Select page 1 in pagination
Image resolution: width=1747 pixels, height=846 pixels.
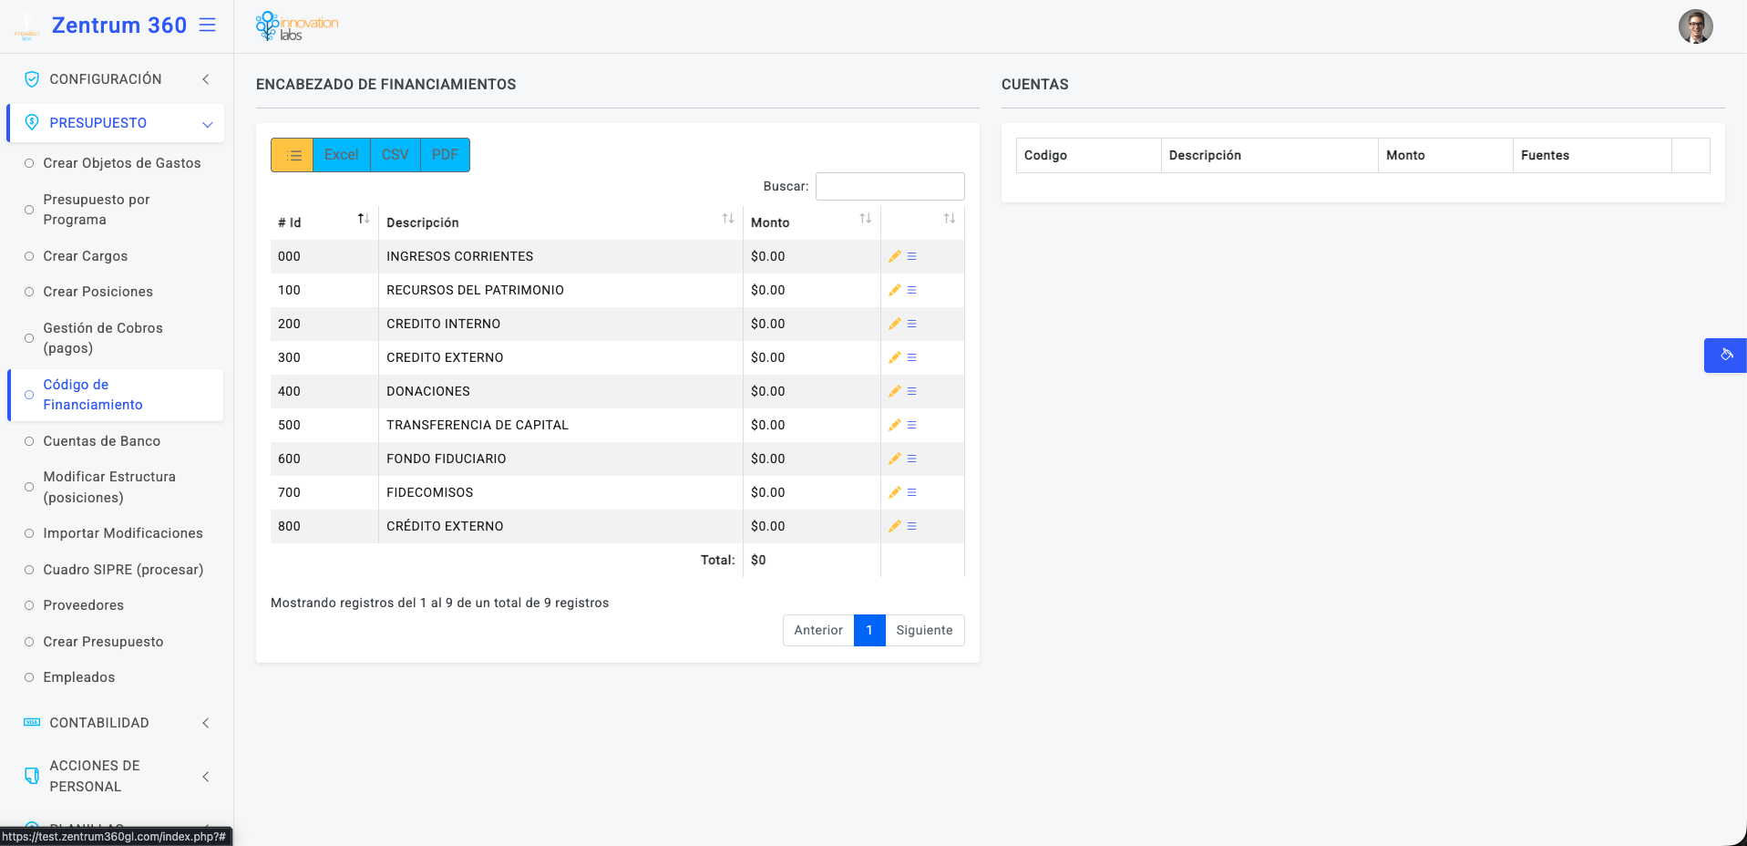coord(869,630)
